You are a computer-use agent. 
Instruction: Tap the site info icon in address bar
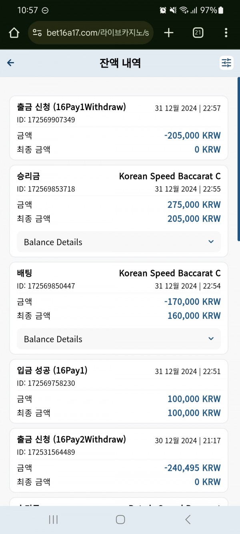point(37,33)
